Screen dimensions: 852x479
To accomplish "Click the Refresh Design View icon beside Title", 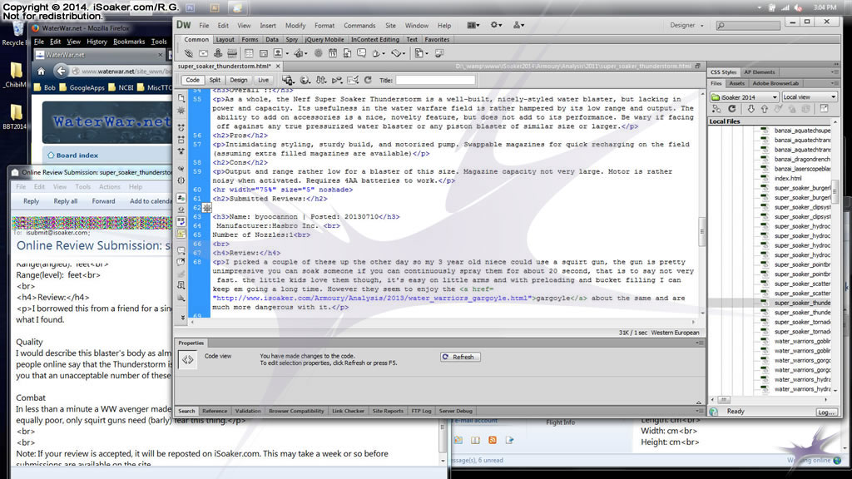I will 368,80.
